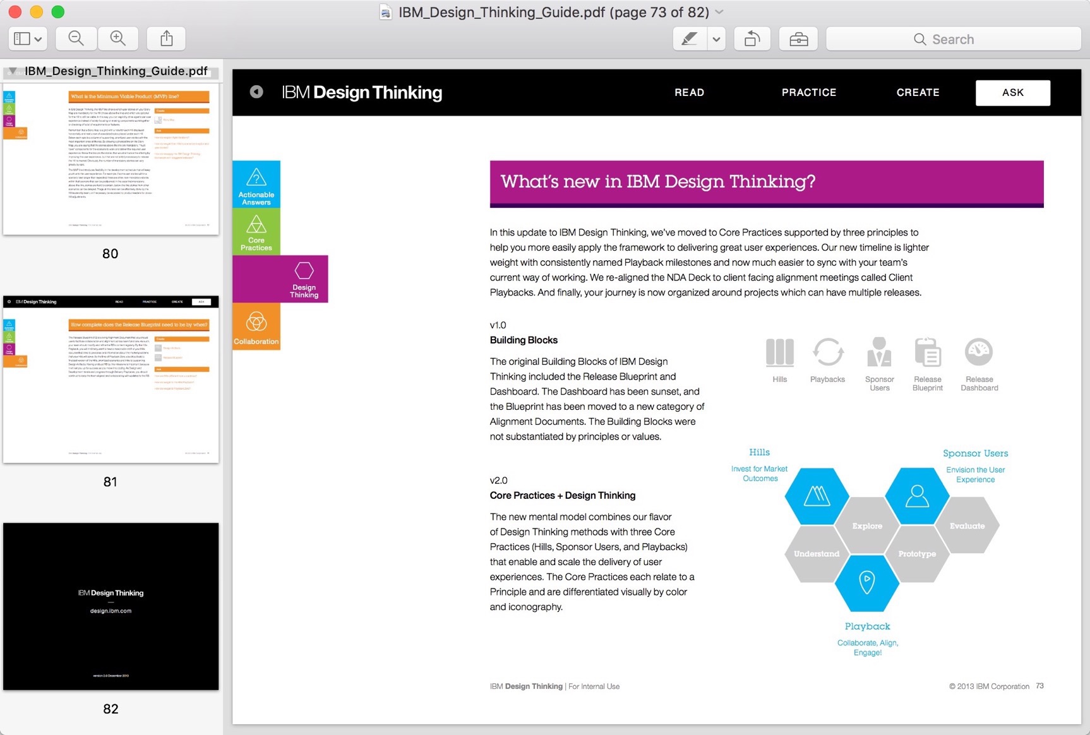Zoom in using the magnifier plus icon

(118, 39)
